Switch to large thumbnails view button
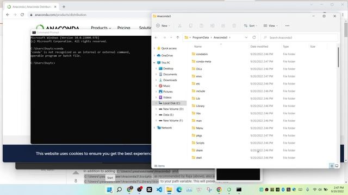This screenshot has width=348, height=195. click(x=337, y=166)
